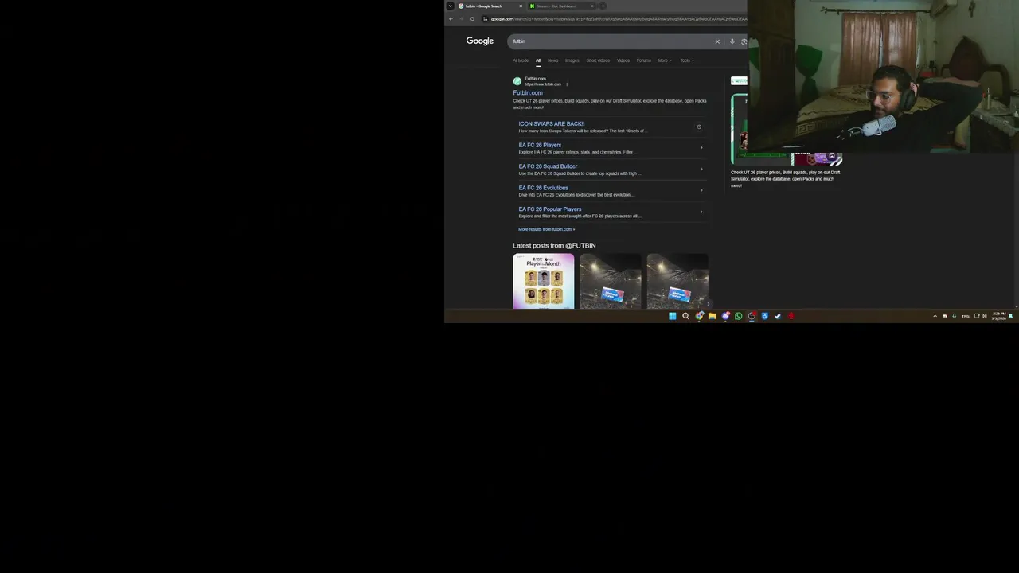Click the Futbin favicon in first result
This screenshot has width=1019, height=573.
pyautogui.click(x=517, y=81)
